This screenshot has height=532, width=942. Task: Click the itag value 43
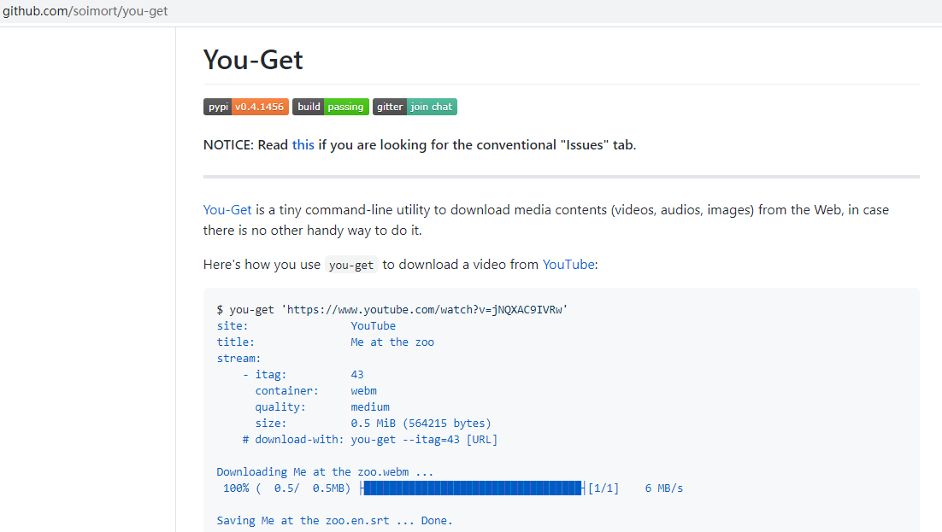[356, 375]
